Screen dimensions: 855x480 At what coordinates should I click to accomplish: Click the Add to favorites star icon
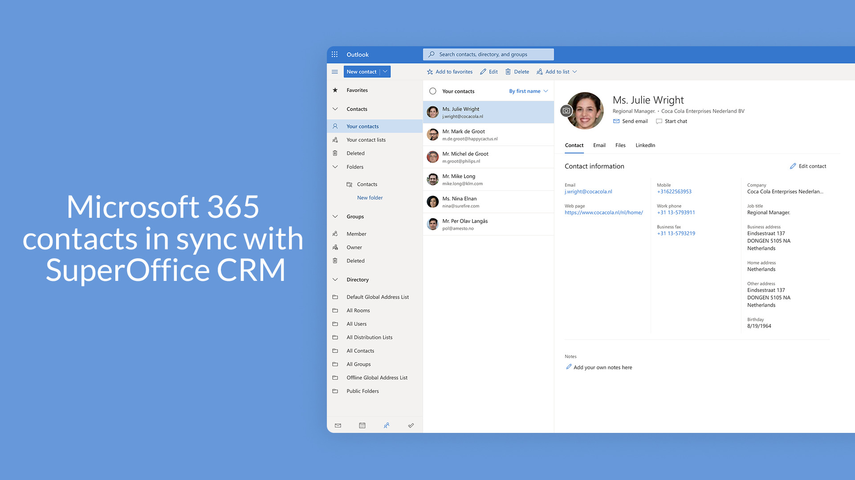(430, 72)
